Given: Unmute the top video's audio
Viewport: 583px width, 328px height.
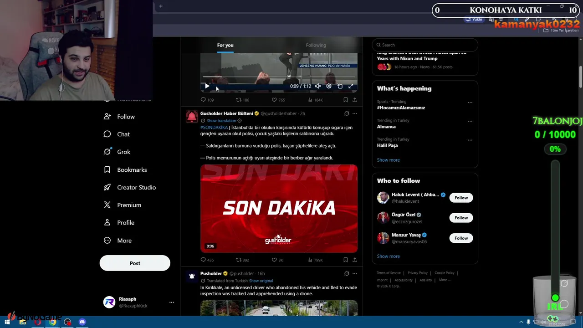Looking at the screenshot, I should click(x=318, y=86).
